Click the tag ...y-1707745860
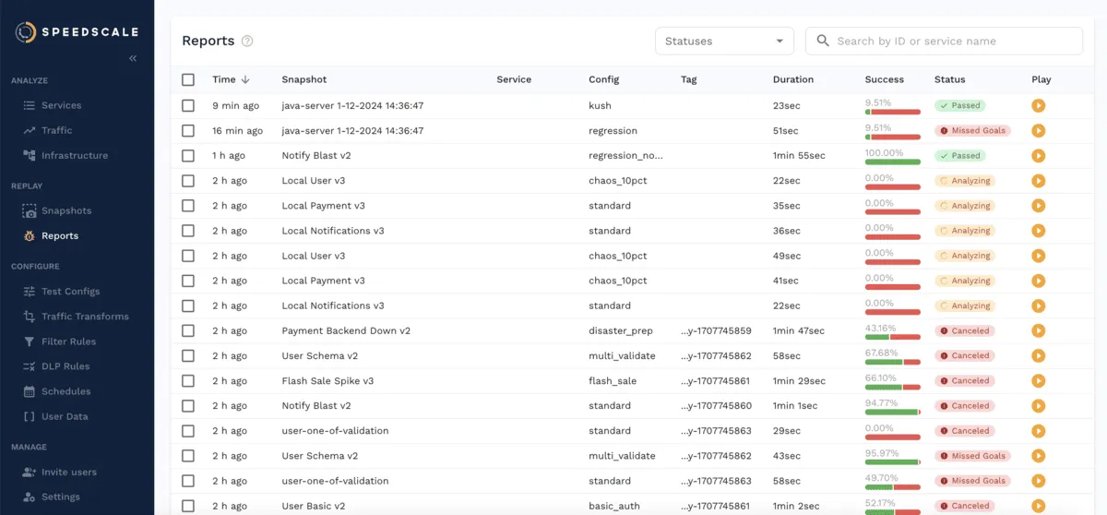1107x515 pixels. pyautogui.click(x=716, y=405)
